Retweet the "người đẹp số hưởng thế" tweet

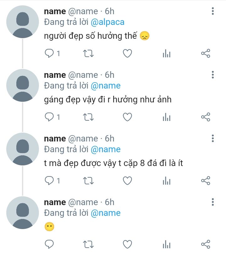88,54
